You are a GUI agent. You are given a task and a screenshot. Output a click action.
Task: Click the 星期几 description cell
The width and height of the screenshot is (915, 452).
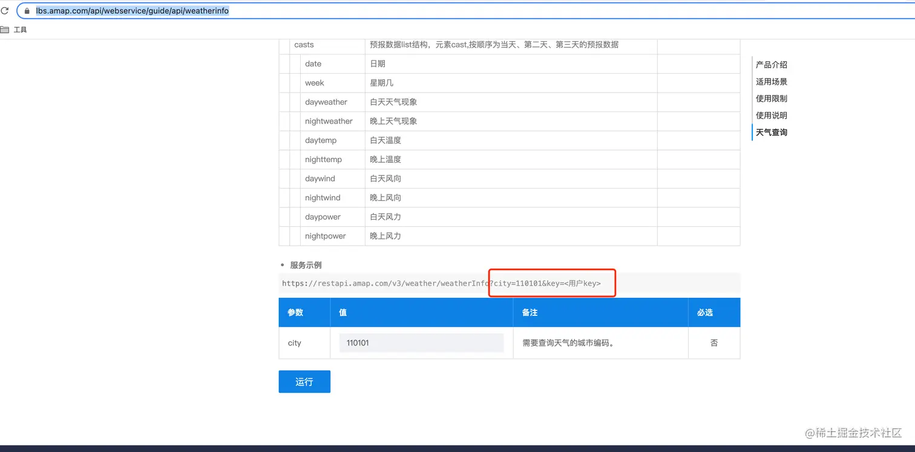(511, 83)
